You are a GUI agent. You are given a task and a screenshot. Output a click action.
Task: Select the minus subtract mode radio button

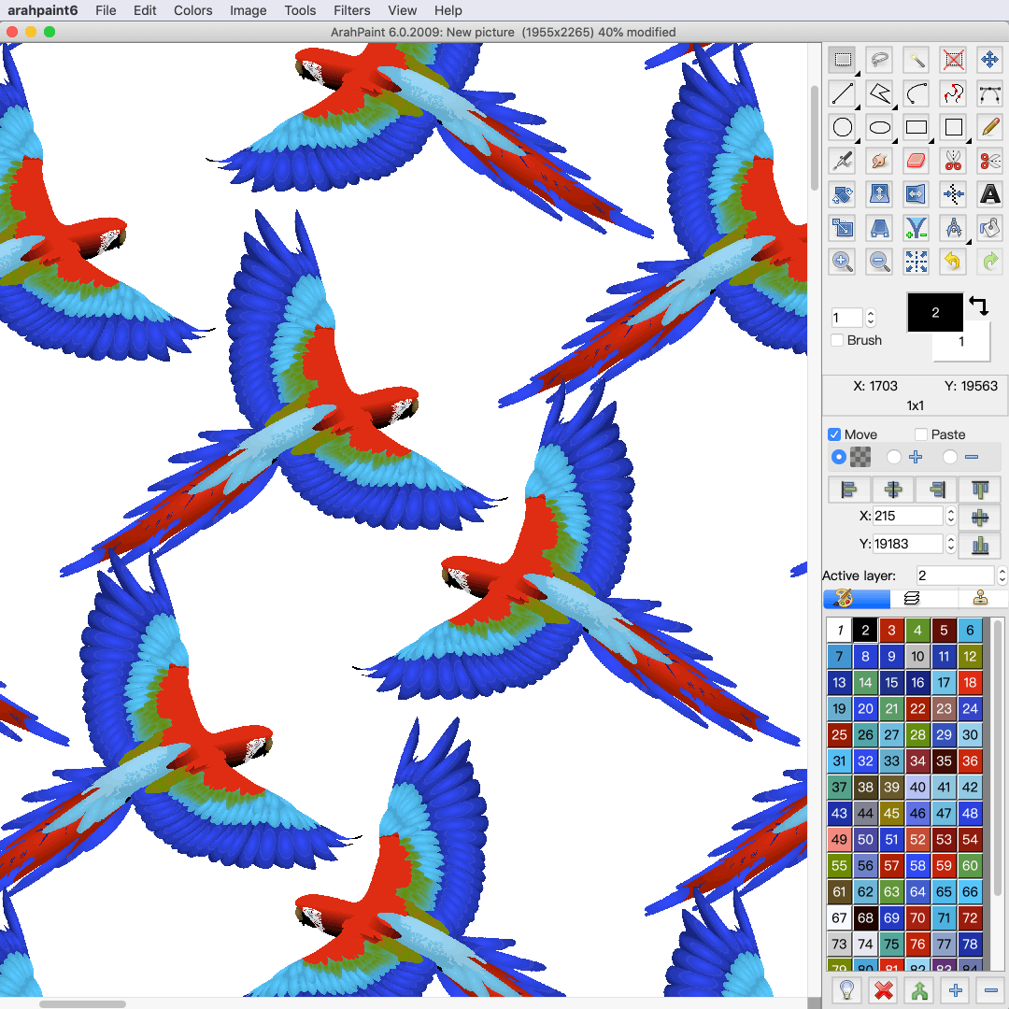(x=950, y=457)
